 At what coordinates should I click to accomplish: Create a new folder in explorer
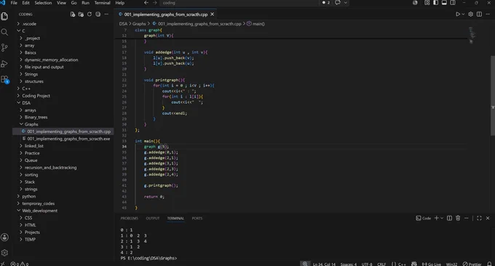(x=81, y=15)
